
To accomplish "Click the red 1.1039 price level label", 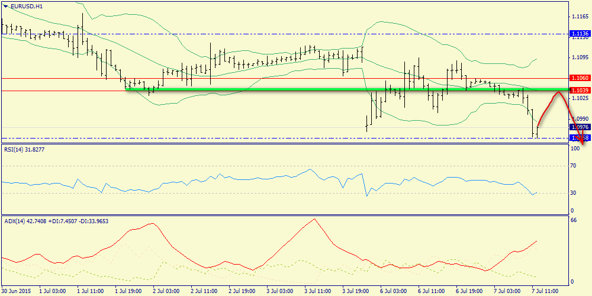I will (x=581, y=90).
